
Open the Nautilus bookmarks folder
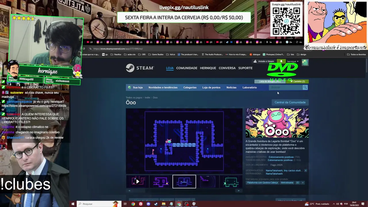116,54
